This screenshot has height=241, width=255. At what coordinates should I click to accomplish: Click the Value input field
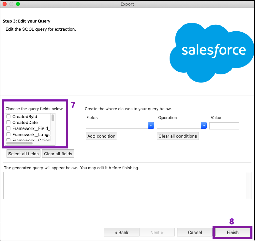224,126
